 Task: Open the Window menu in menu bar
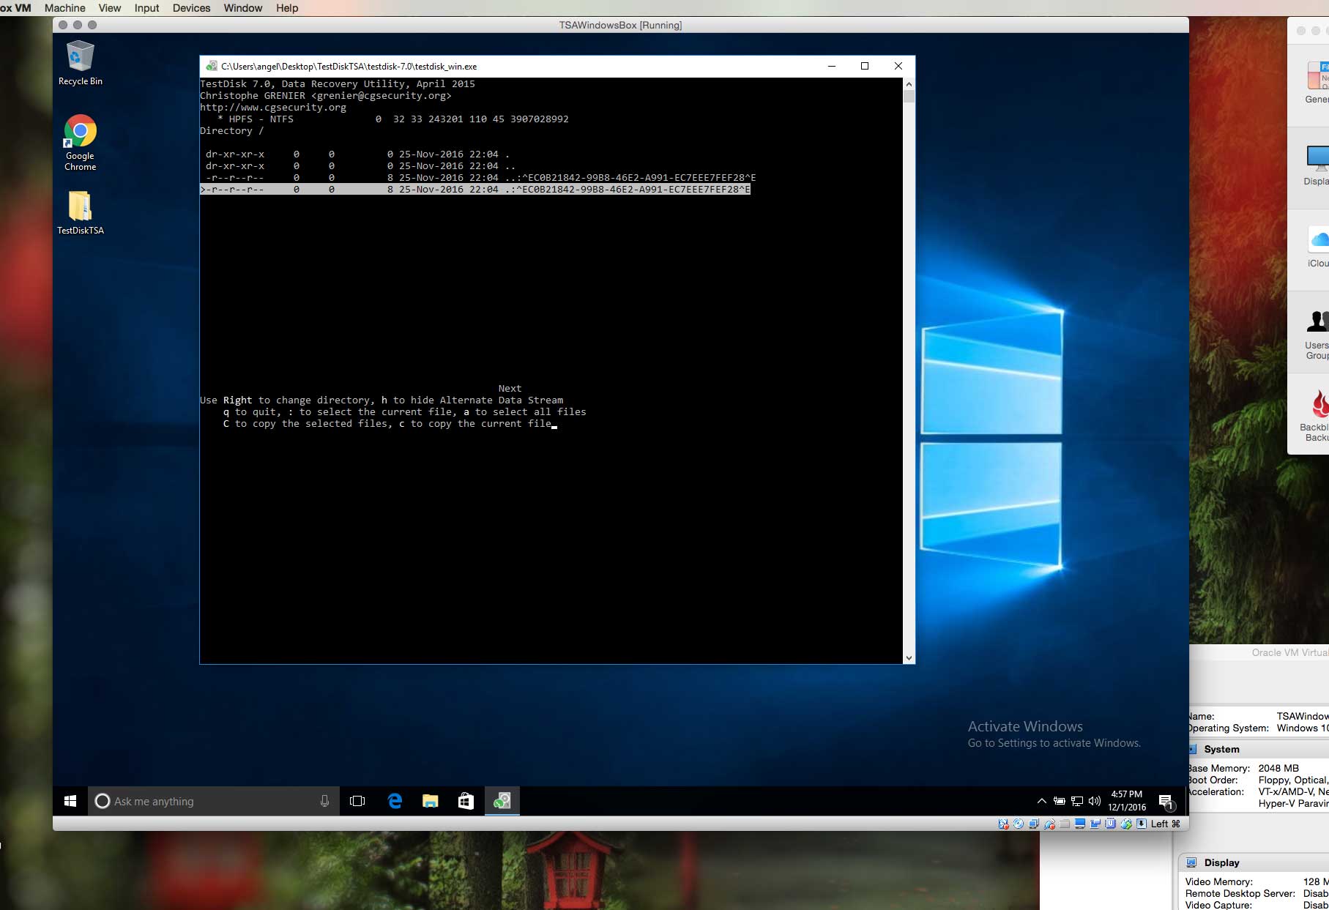(243, 8)
